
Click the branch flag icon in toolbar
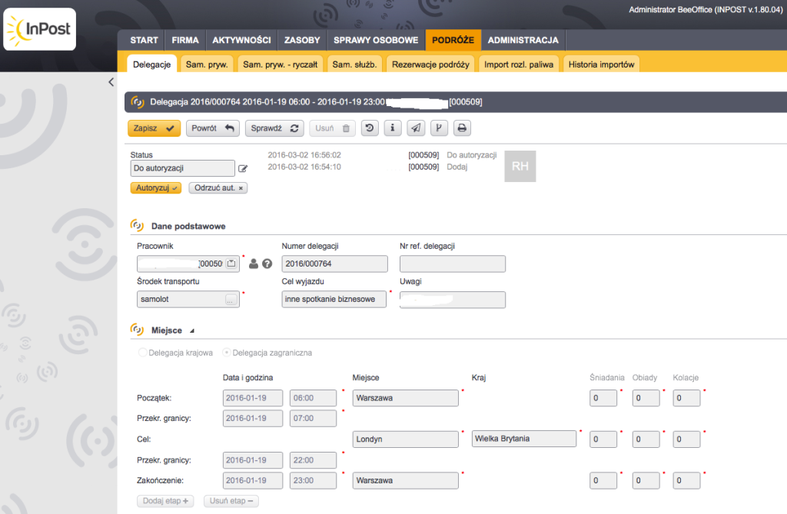439,128
